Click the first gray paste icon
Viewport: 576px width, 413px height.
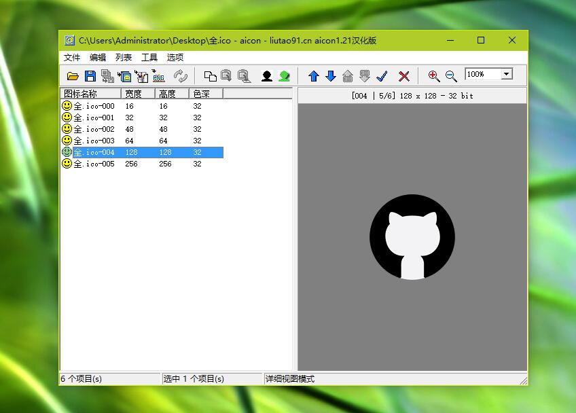226,75
